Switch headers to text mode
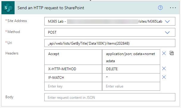The height and width of the screenshot is (108, 181). 171,53
